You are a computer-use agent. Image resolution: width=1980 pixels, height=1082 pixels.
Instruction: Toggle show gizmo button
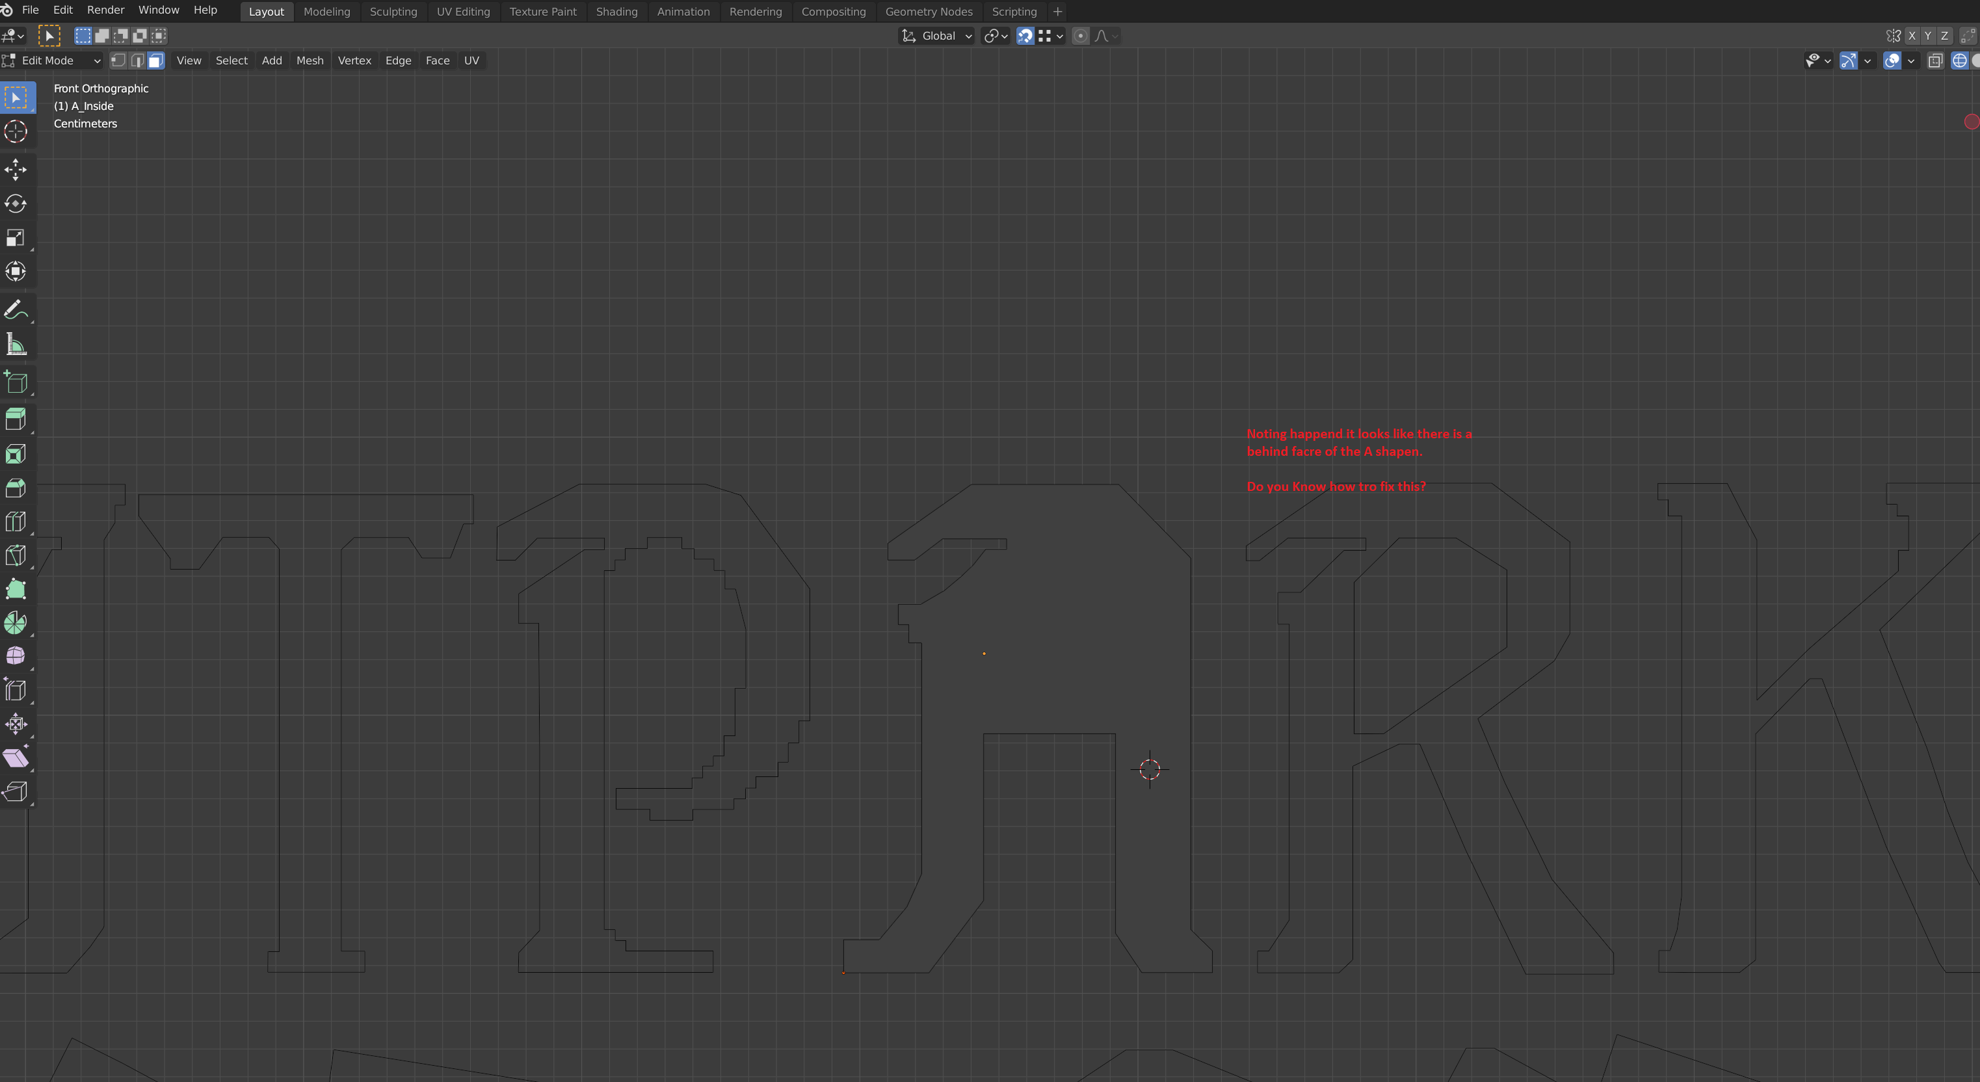1849,60
